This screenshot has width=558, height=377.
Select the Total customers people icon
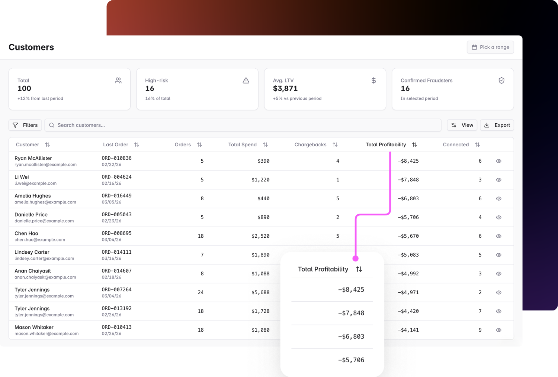[118, 80]
